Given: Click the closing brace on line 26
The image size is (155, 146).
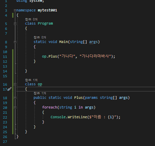Looking at the screenshot, I should [x=17, y=137].
